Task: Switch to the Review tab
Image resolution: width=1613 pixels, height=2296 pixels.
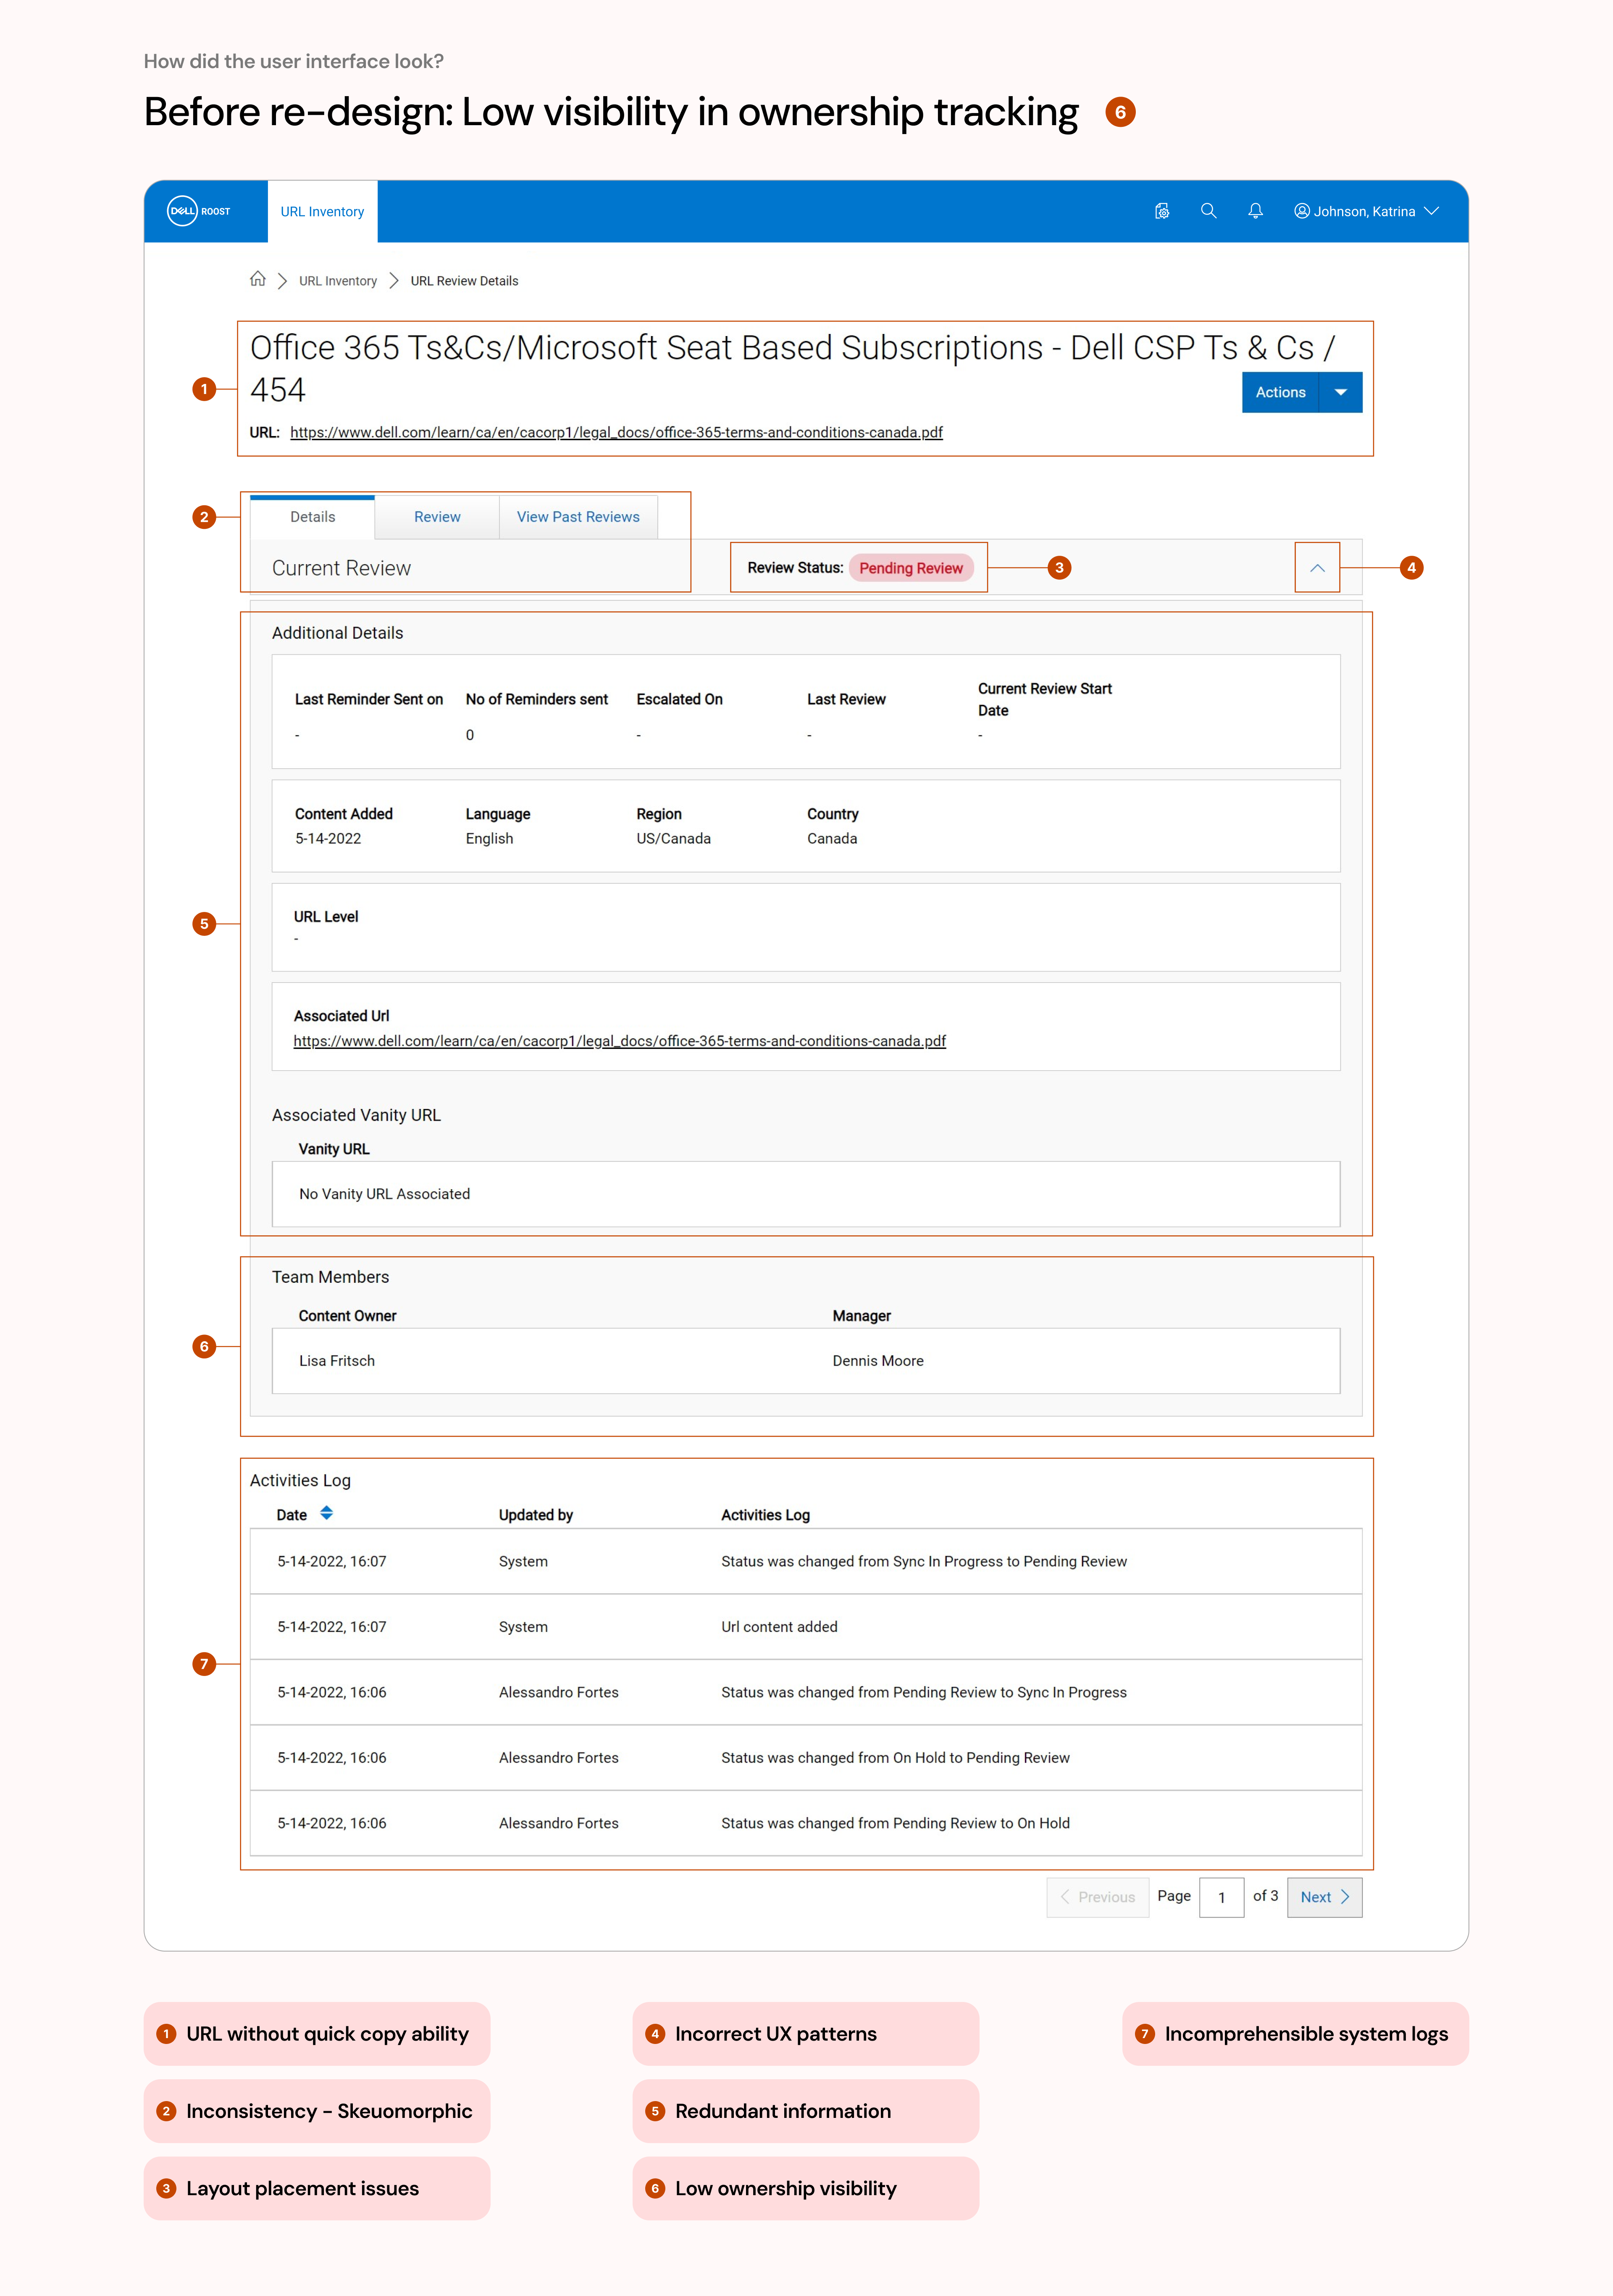Action: click(437, 517)
